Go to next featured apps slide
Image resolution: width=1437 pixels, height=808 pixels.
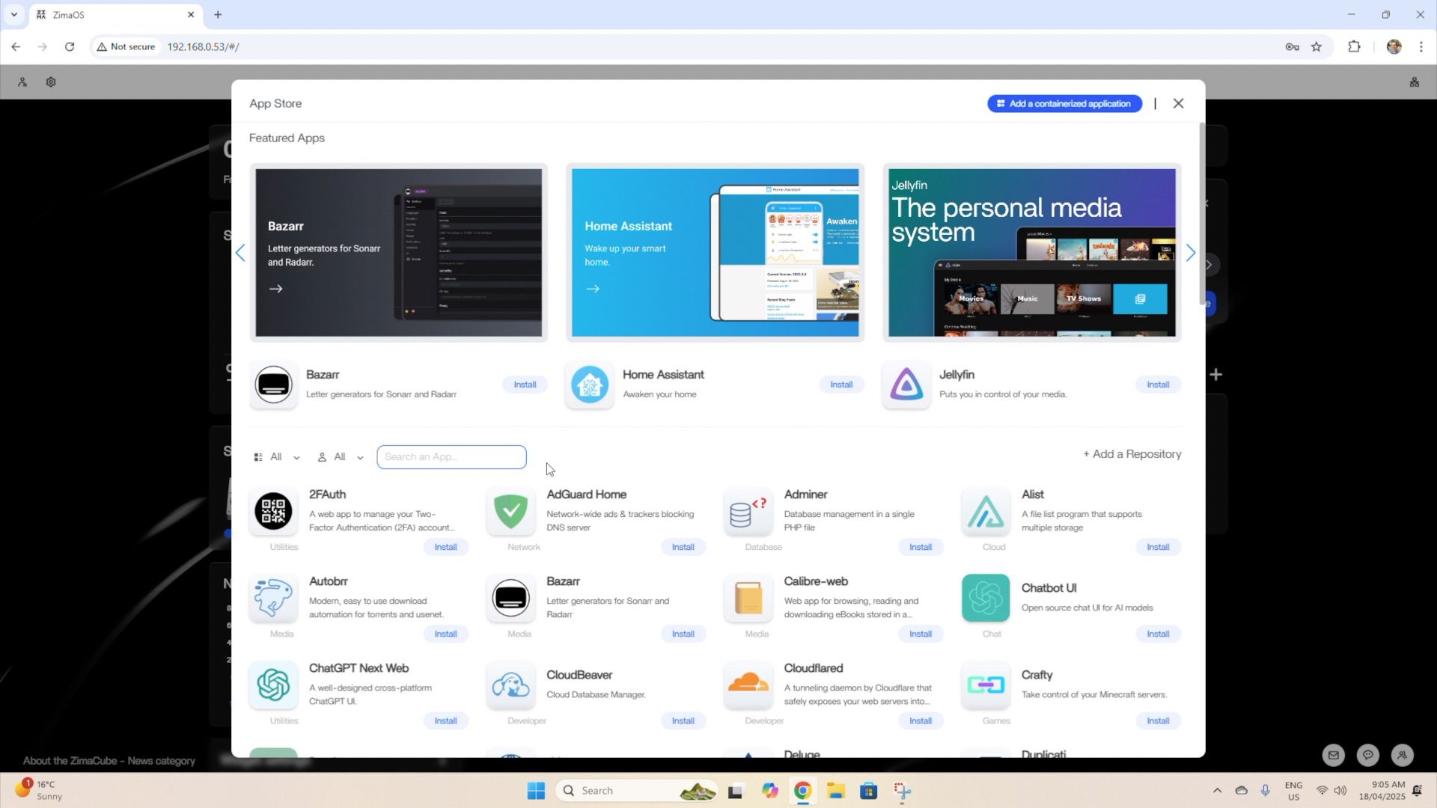[1191, 253]
